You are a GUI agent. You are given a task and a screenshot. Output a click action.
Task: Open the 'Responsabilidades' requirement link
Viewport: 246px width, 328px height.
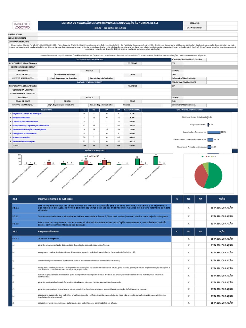[21, 118]
